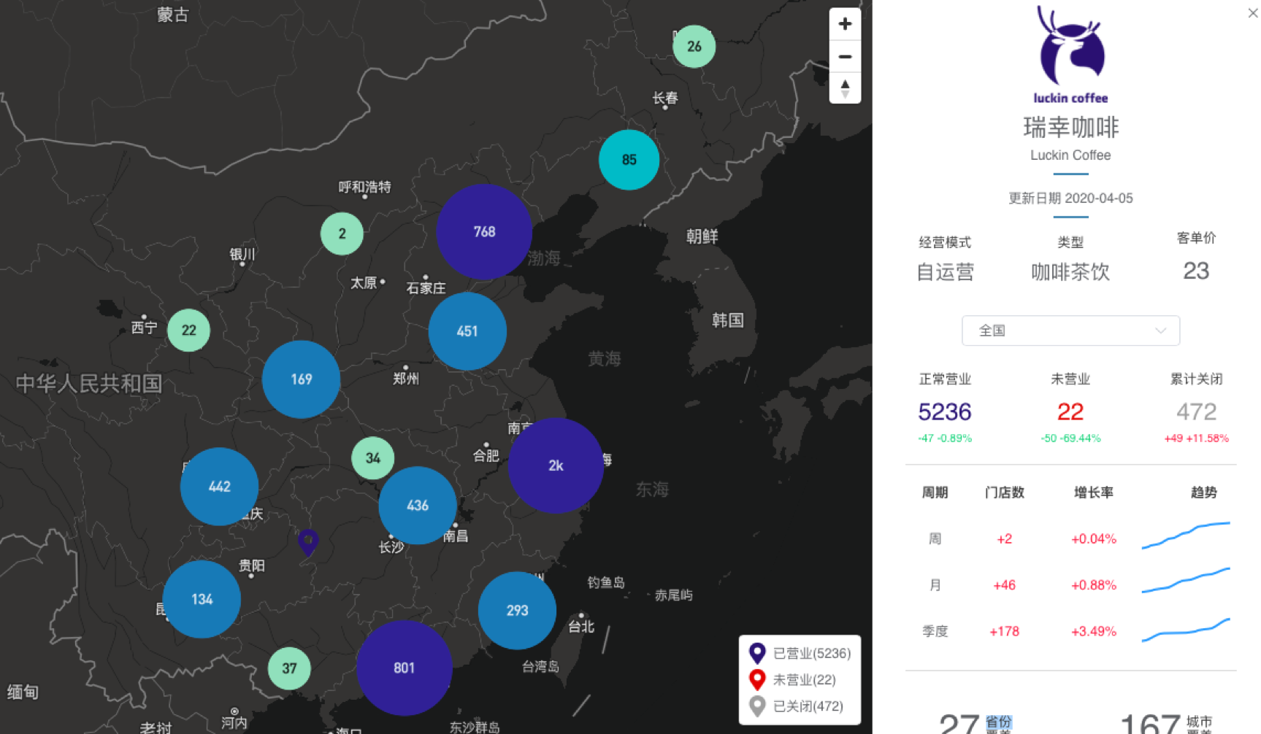Select the 85 cluster in Liaoning
The image size is (1261, 734).
coord(629,160)
